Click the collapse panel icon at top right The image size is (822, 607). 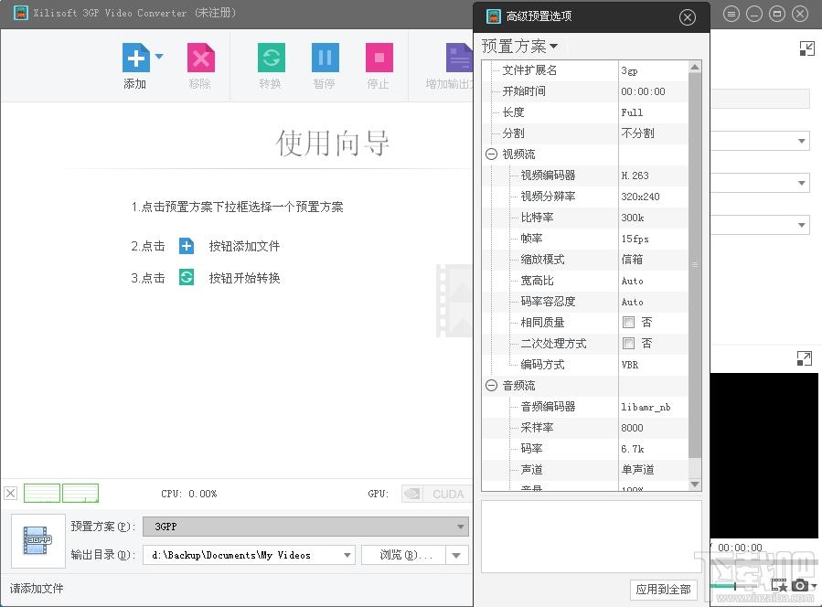click(x=806, y=48)
